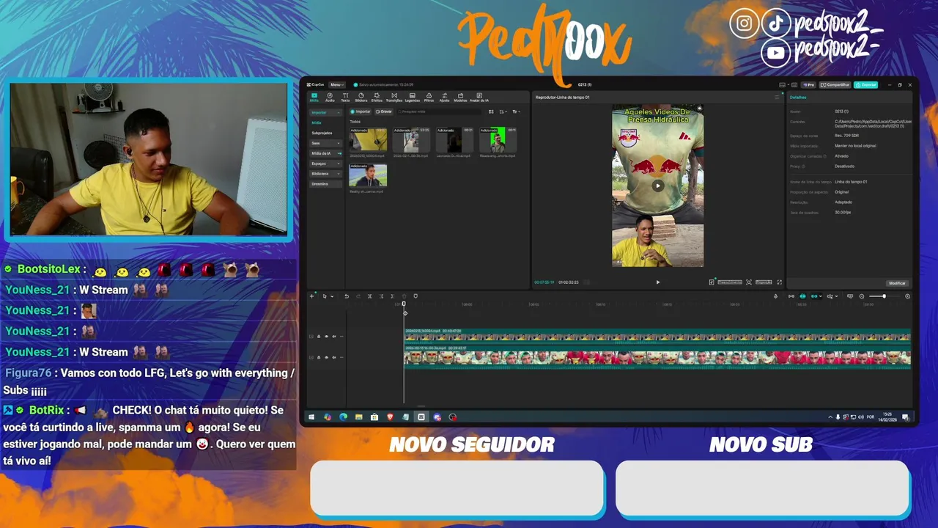Screen dimensions: 938x528
Task: Switch to the Áudio tab
Action: click(x=330, y=97)
